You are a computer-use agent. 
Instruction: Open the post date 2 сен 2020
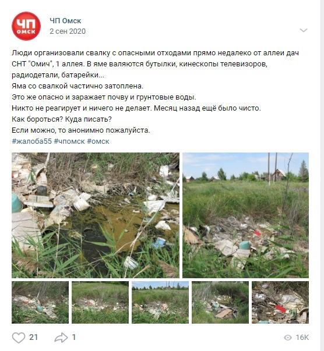[x=68, y=31]
